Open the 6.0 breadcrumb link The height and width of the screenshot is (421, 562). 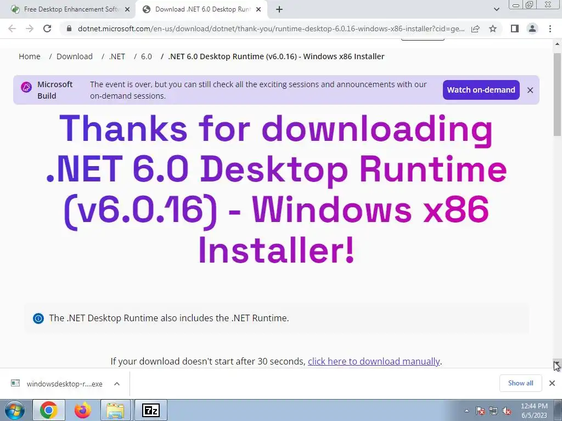(146, 56)
